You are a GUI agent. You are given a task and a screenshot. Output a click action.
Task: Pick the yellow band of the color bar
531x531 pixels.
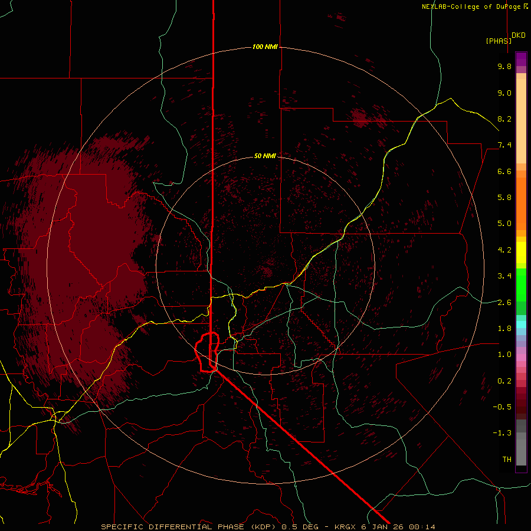point(521,253)
